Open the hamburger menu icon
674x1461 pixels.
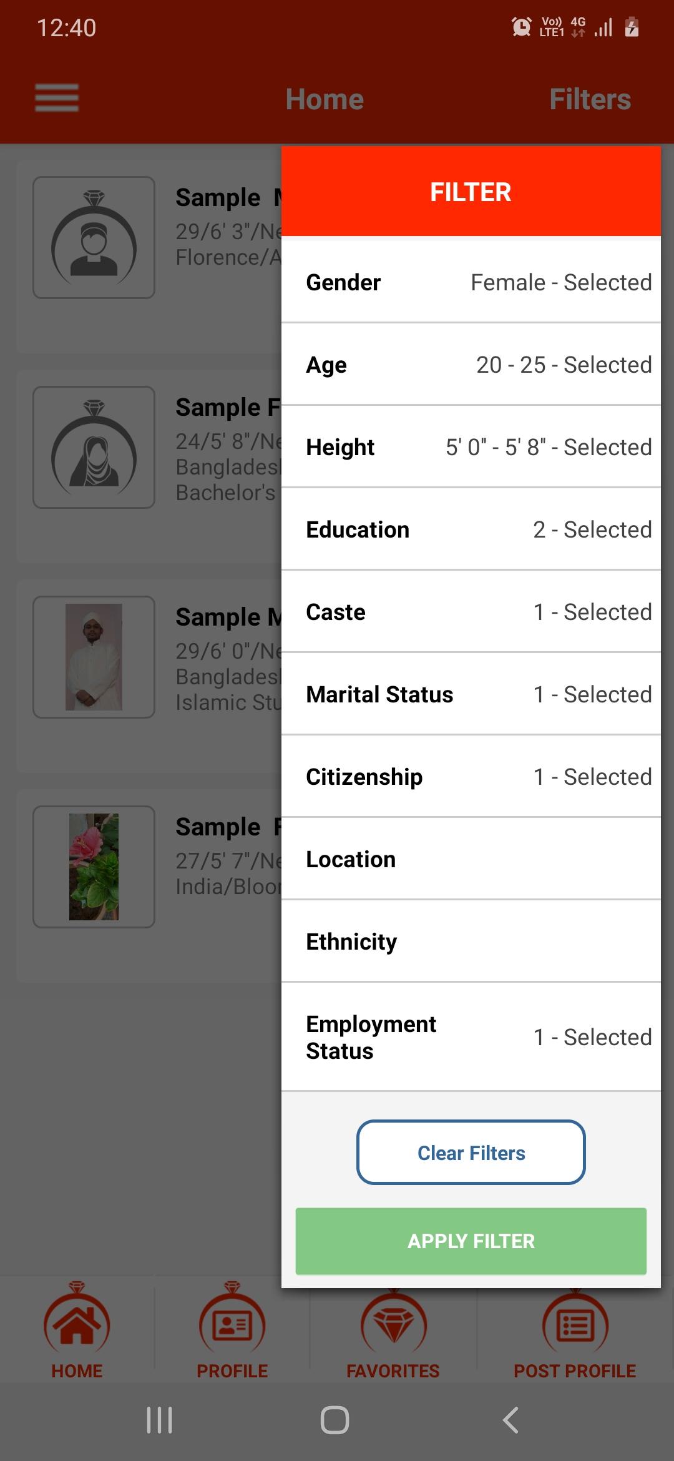point(57,98)
